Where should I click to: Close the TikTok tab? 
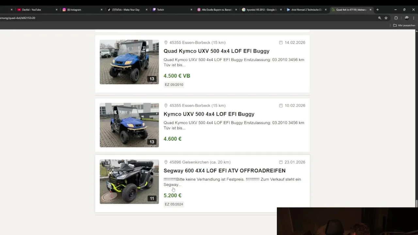pyautogui.click(x=147, y=10)
